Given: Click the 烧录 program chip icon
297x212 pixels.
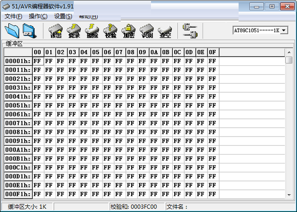Looking at the screenshot, I should [x=74, y=31].
